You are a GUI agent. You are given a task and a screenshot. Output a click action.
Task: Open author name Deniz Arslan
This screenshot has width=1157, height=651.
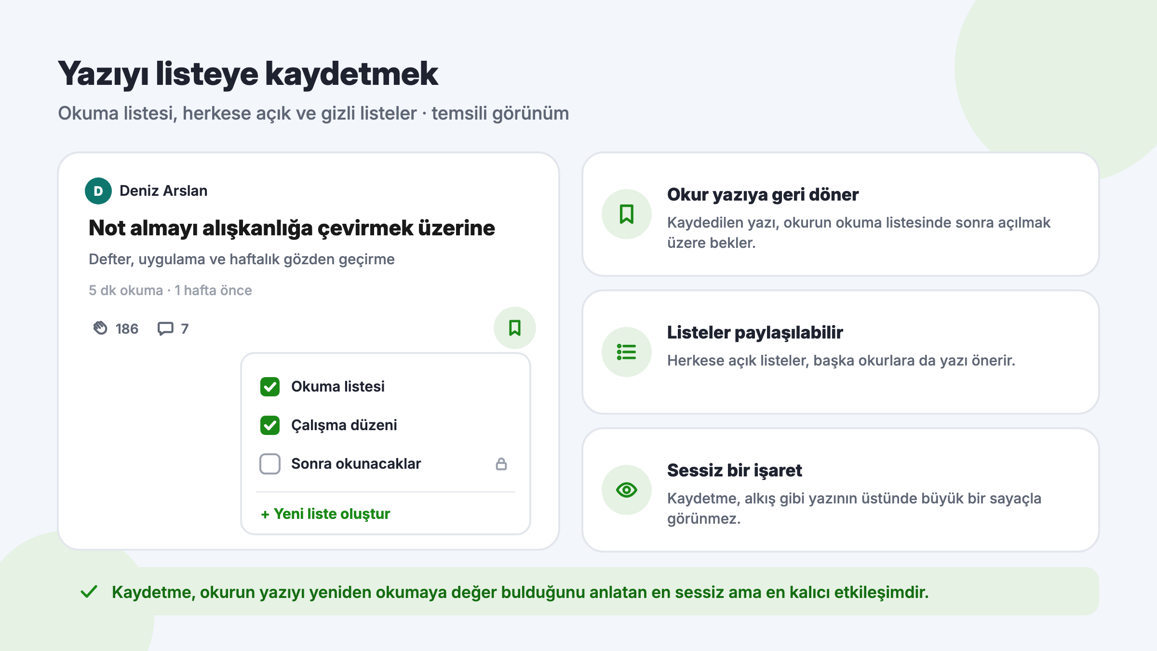click(x=163, y=191)
